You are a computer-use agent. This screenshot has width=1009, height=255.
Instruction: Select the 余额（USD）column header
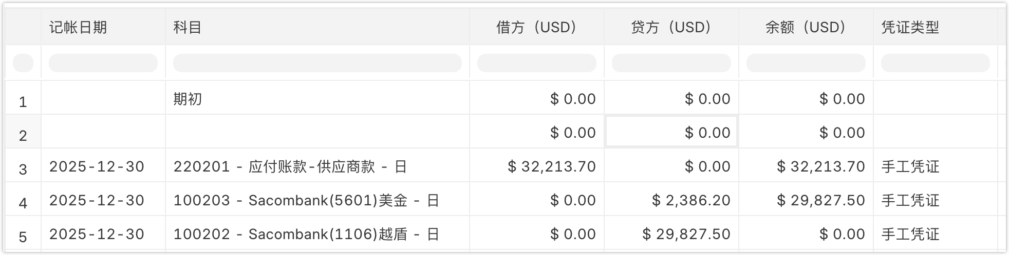[x=806, y=27]
